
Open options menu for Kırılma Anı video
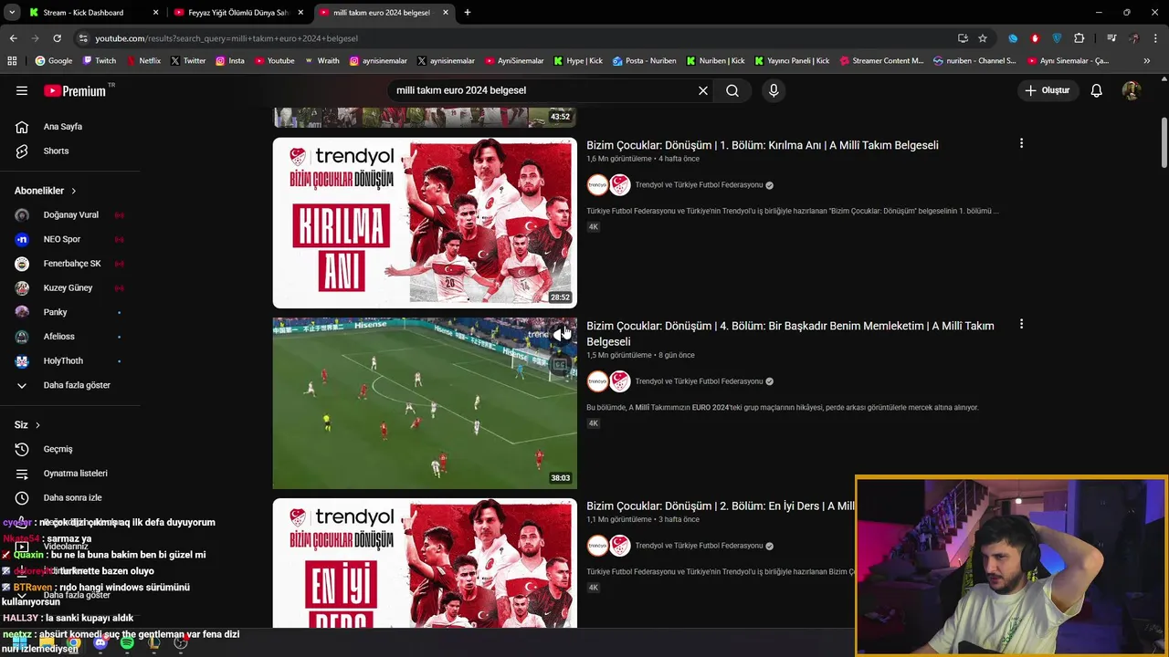pos(1021,143)
